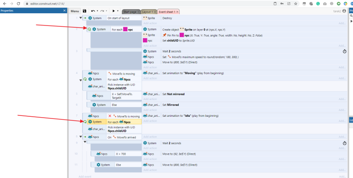This screenshot has width=353, height=178.
Task: Click Add action below Sprite Destroy
Action: [150, 23]
